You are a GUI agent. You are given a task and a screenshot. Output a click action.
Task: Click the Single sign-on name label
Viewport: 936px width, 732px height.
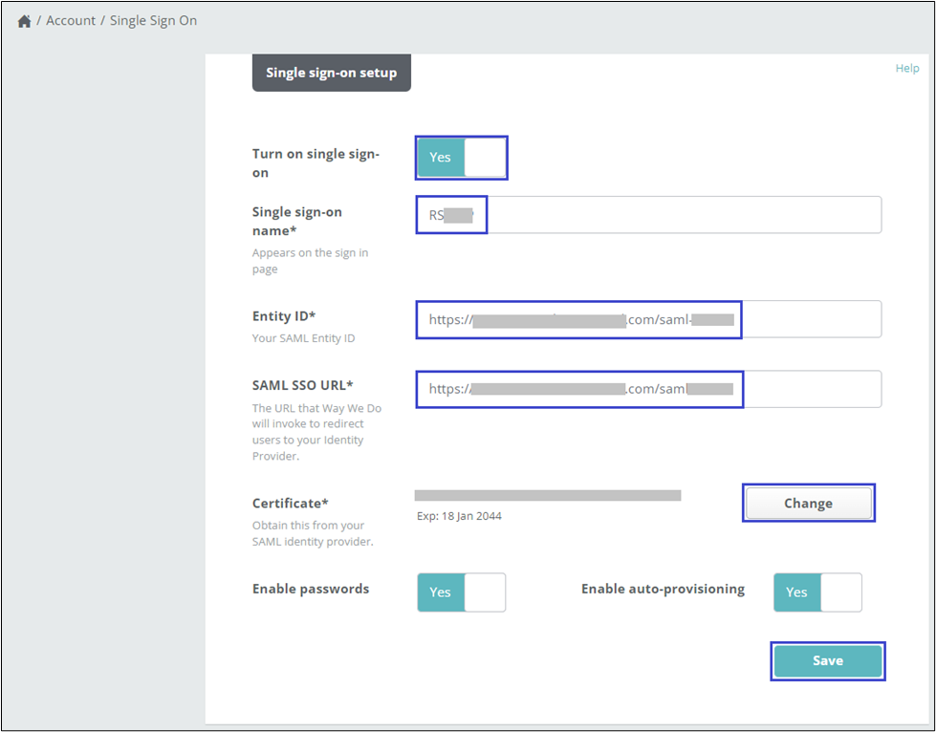click(296, 220)
